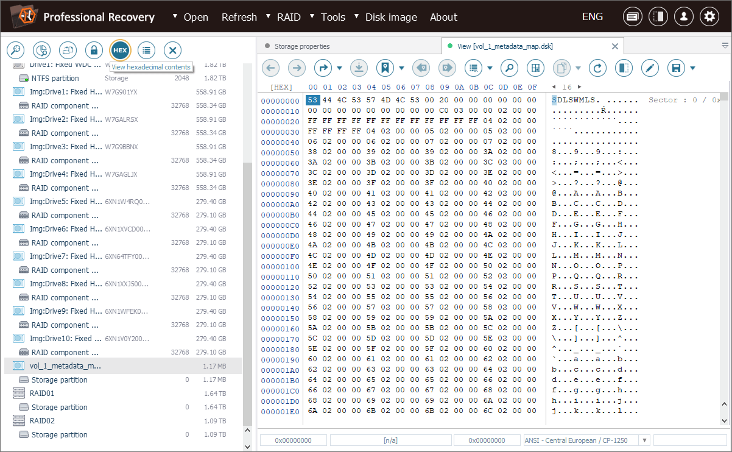
Task: Expand the bookmark dropdown arrow
Action: pyautogui.click(x=401, y=68)
